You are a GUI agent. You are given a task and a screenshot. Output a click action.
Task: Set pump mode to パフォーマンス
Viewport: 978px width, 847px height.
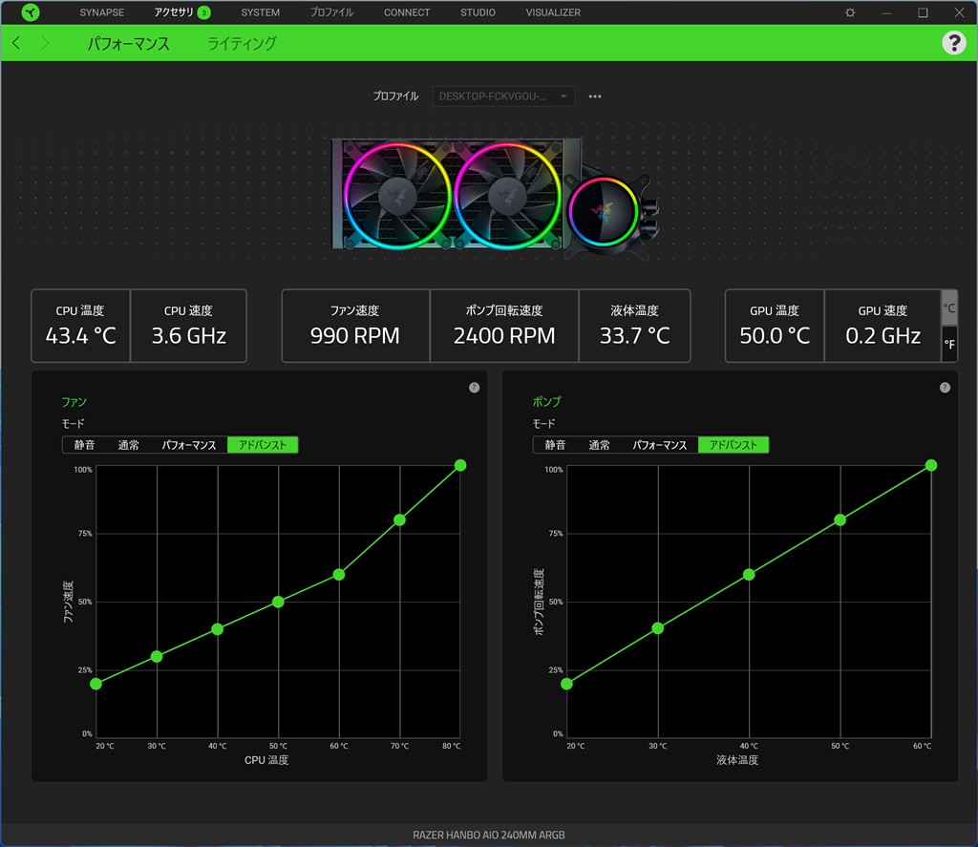pyautogui.click(x=659, y=445)
